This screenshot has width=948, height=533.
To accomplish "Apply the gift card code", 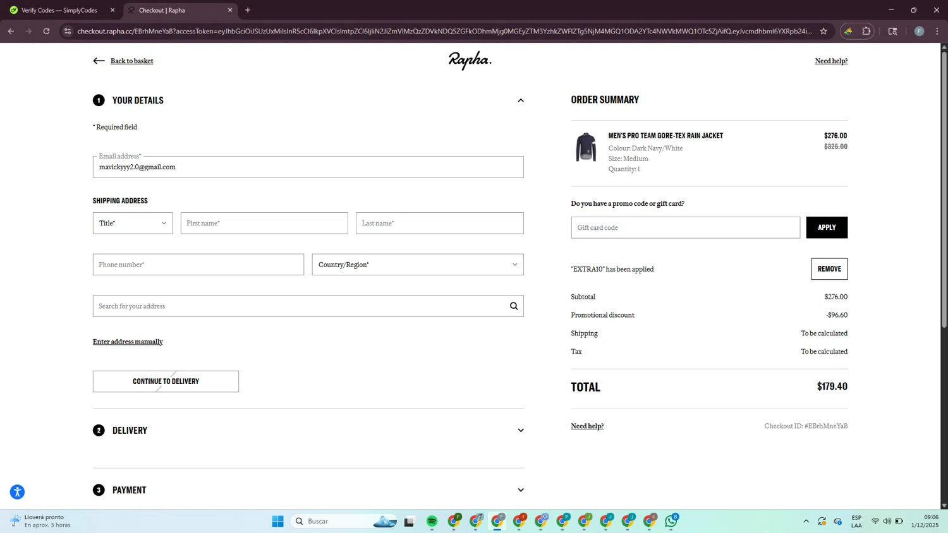I will tap(827, 227).
